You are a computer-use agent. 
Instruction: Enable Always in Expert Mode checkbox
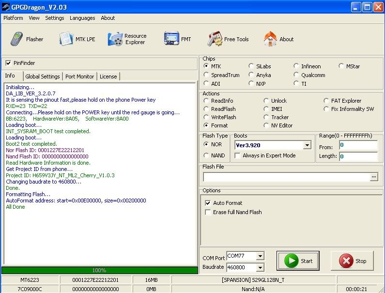coord(237,155)
